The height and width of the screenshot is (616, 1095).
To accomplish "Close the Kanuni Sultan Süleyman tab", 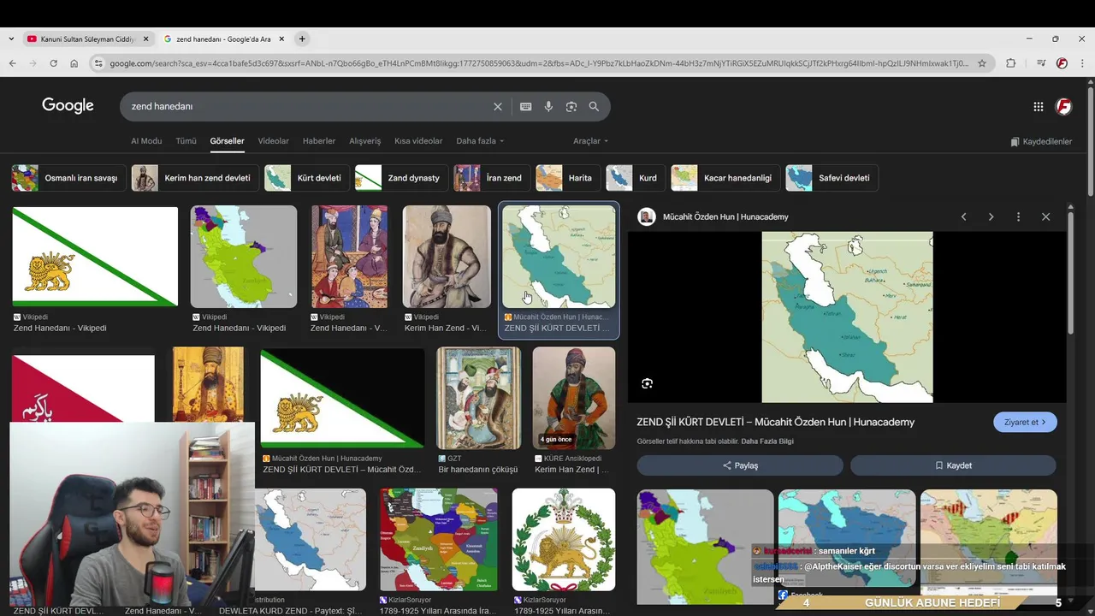I will (x=145, y=38).
